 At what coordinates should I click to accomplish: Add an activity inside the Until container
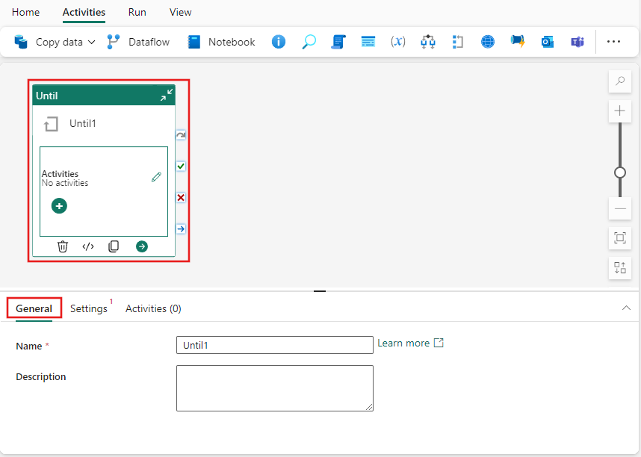coord(59,205)
